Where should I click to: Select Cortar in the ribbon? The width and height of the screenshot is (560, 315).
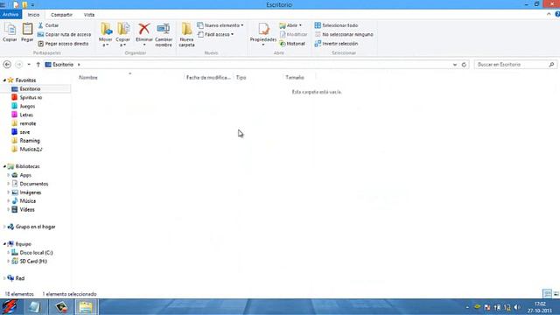pos(48,25)
